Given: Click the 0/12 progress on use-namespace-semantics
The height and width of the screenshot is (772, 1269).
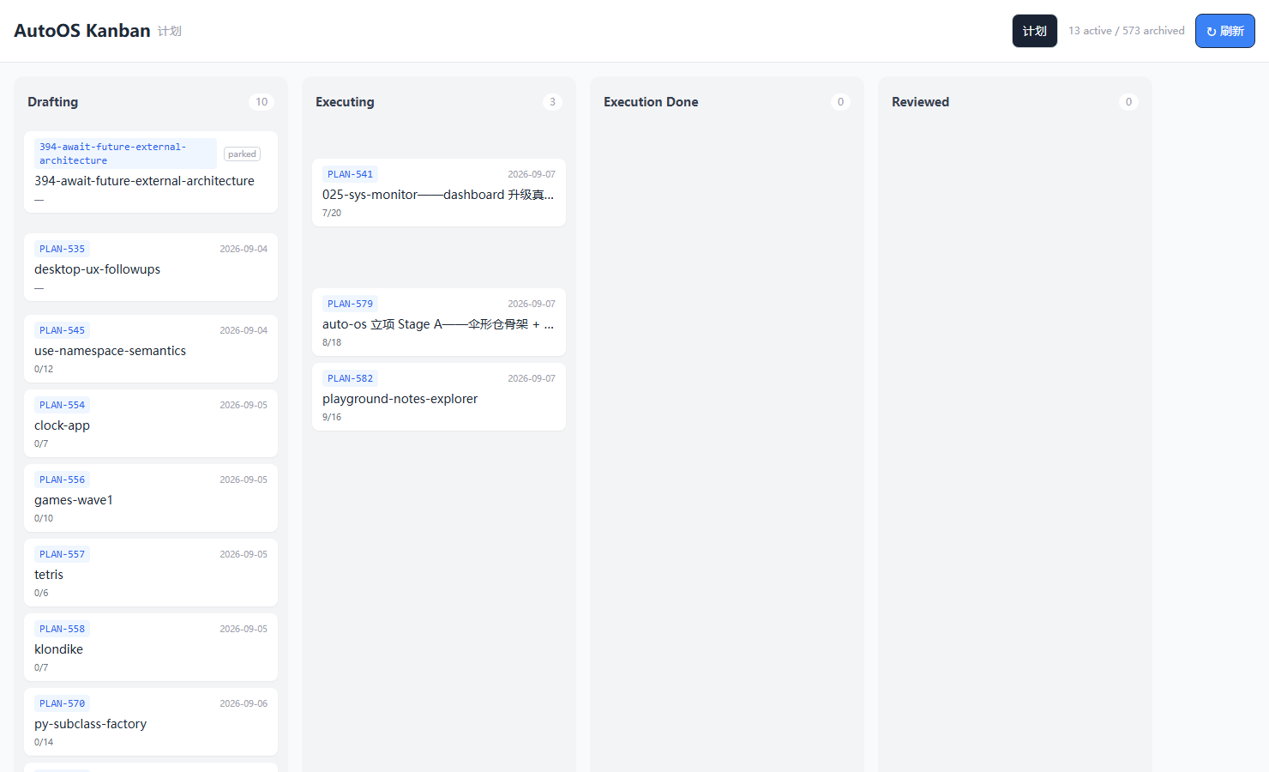Looking at the screenshot, I should [x=44, y=369].
